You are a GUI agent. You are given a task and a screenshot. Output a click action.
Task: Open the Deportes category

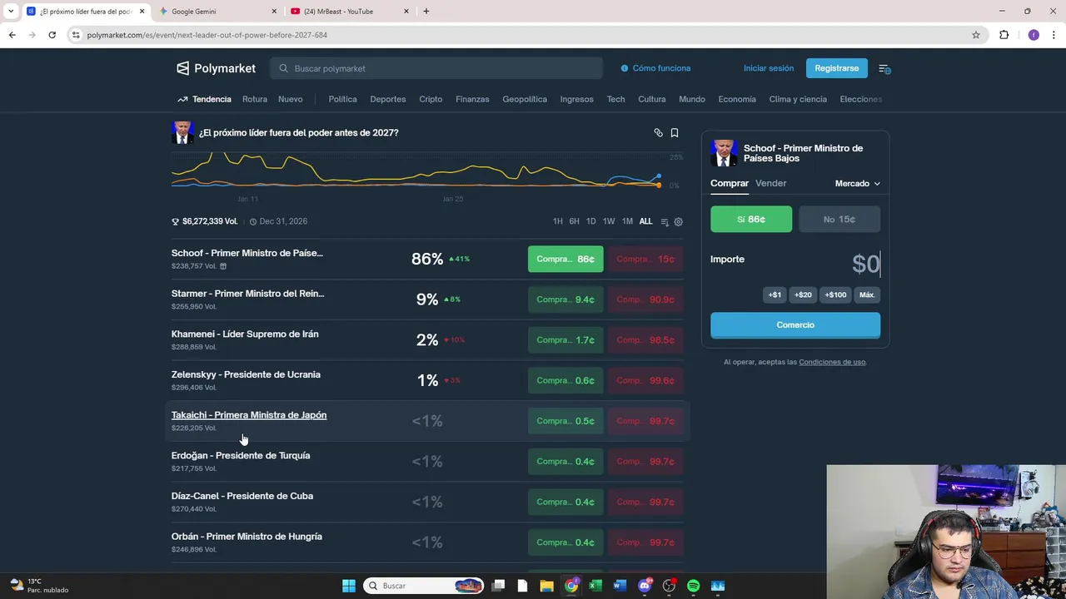pos(388,99)
